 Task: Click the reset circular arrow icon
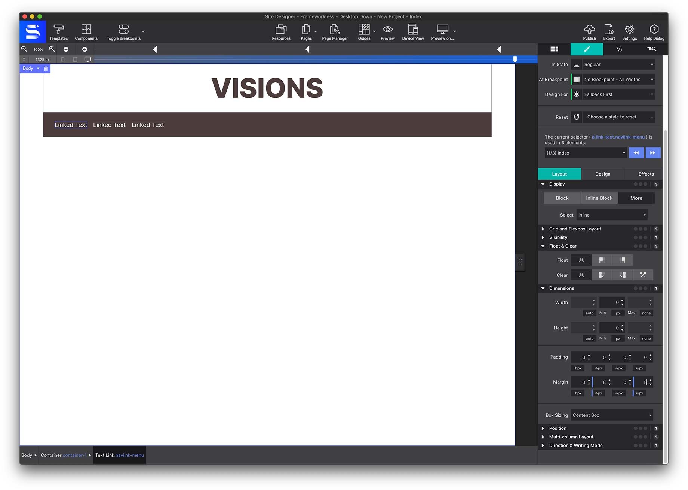coord(577,117)
